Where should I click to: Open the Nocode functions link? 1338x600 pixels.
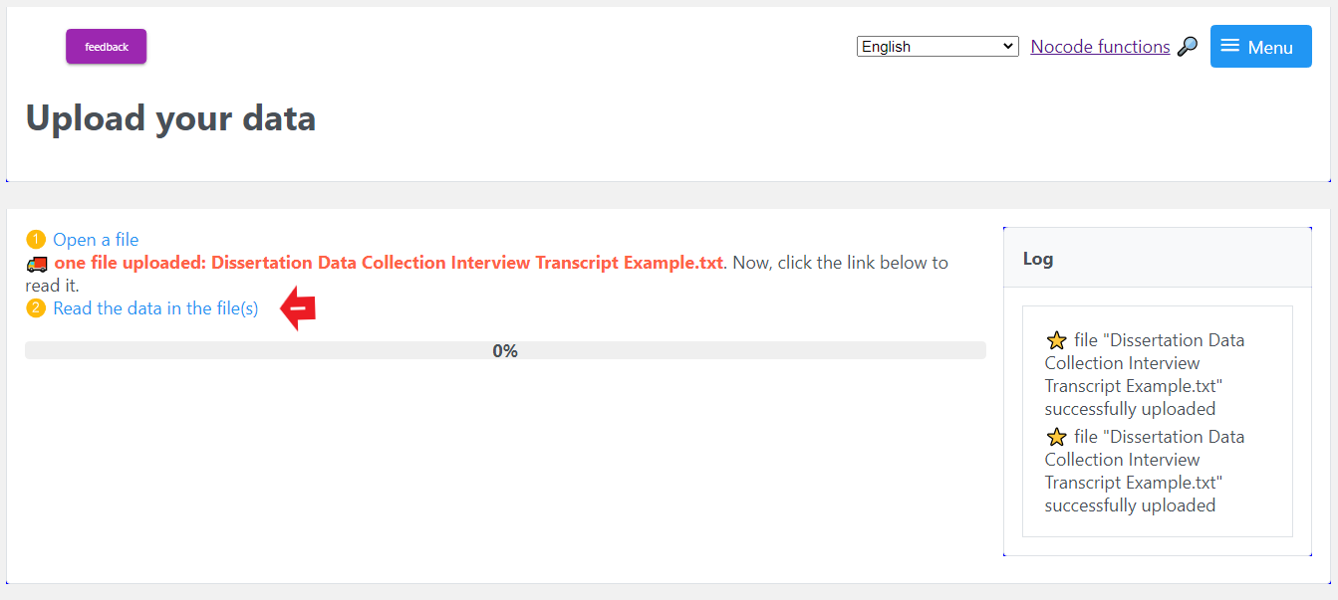pos(1100,47)
